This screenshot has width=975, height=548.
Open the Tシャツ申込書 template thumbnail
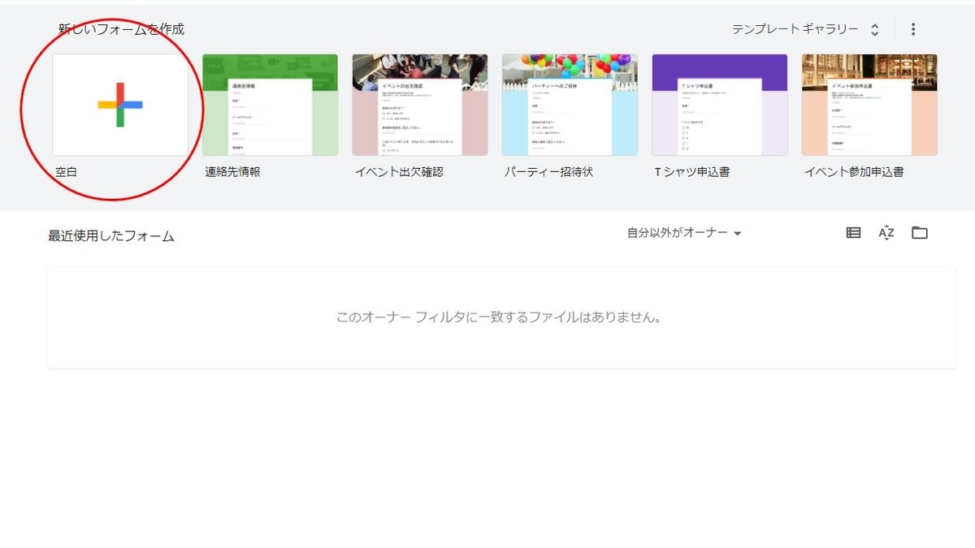tap(720, 105)
